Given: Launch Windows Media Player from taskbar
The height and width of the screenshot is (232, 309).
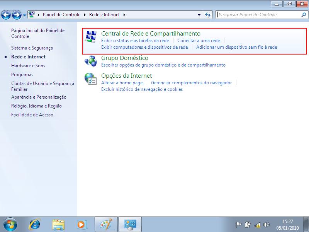Looking at the screenshot, I should pyautogui.click(x=81, y=224).
